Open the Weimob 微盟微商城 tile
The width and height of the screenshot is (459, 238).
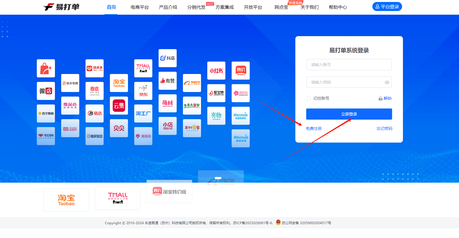[x=241, y=116]
